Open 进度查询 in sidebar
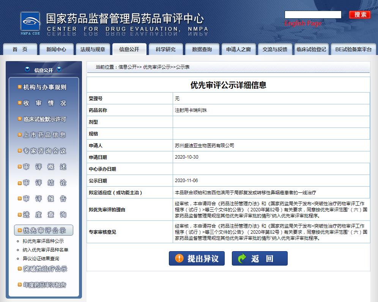 tap(45, 214)
